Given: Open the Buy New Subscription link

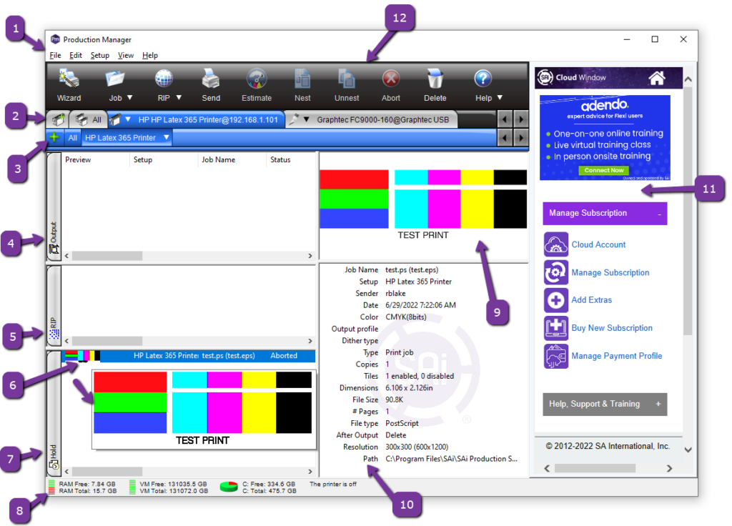Looking at the screenshot, I should coord(612,328).
